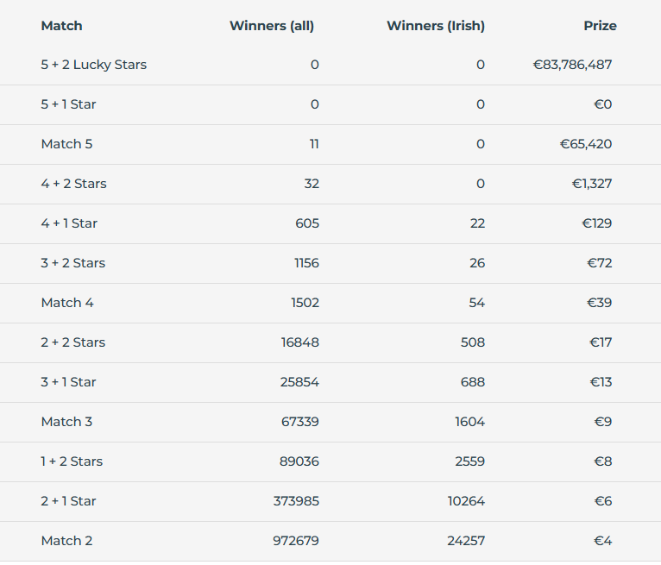Click the 605 winners value
Screen dimensions: 661x565
(x=307, y=223)
